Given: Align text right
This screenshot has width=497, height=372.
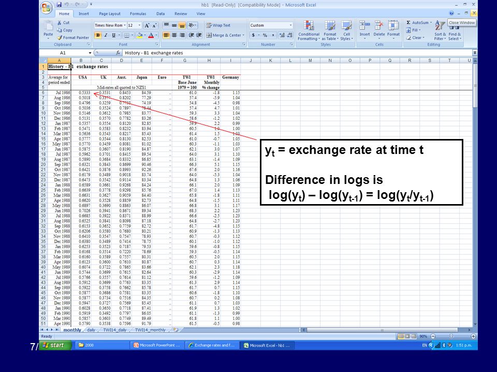Looking at the screenshot, I should coord(182,36).
